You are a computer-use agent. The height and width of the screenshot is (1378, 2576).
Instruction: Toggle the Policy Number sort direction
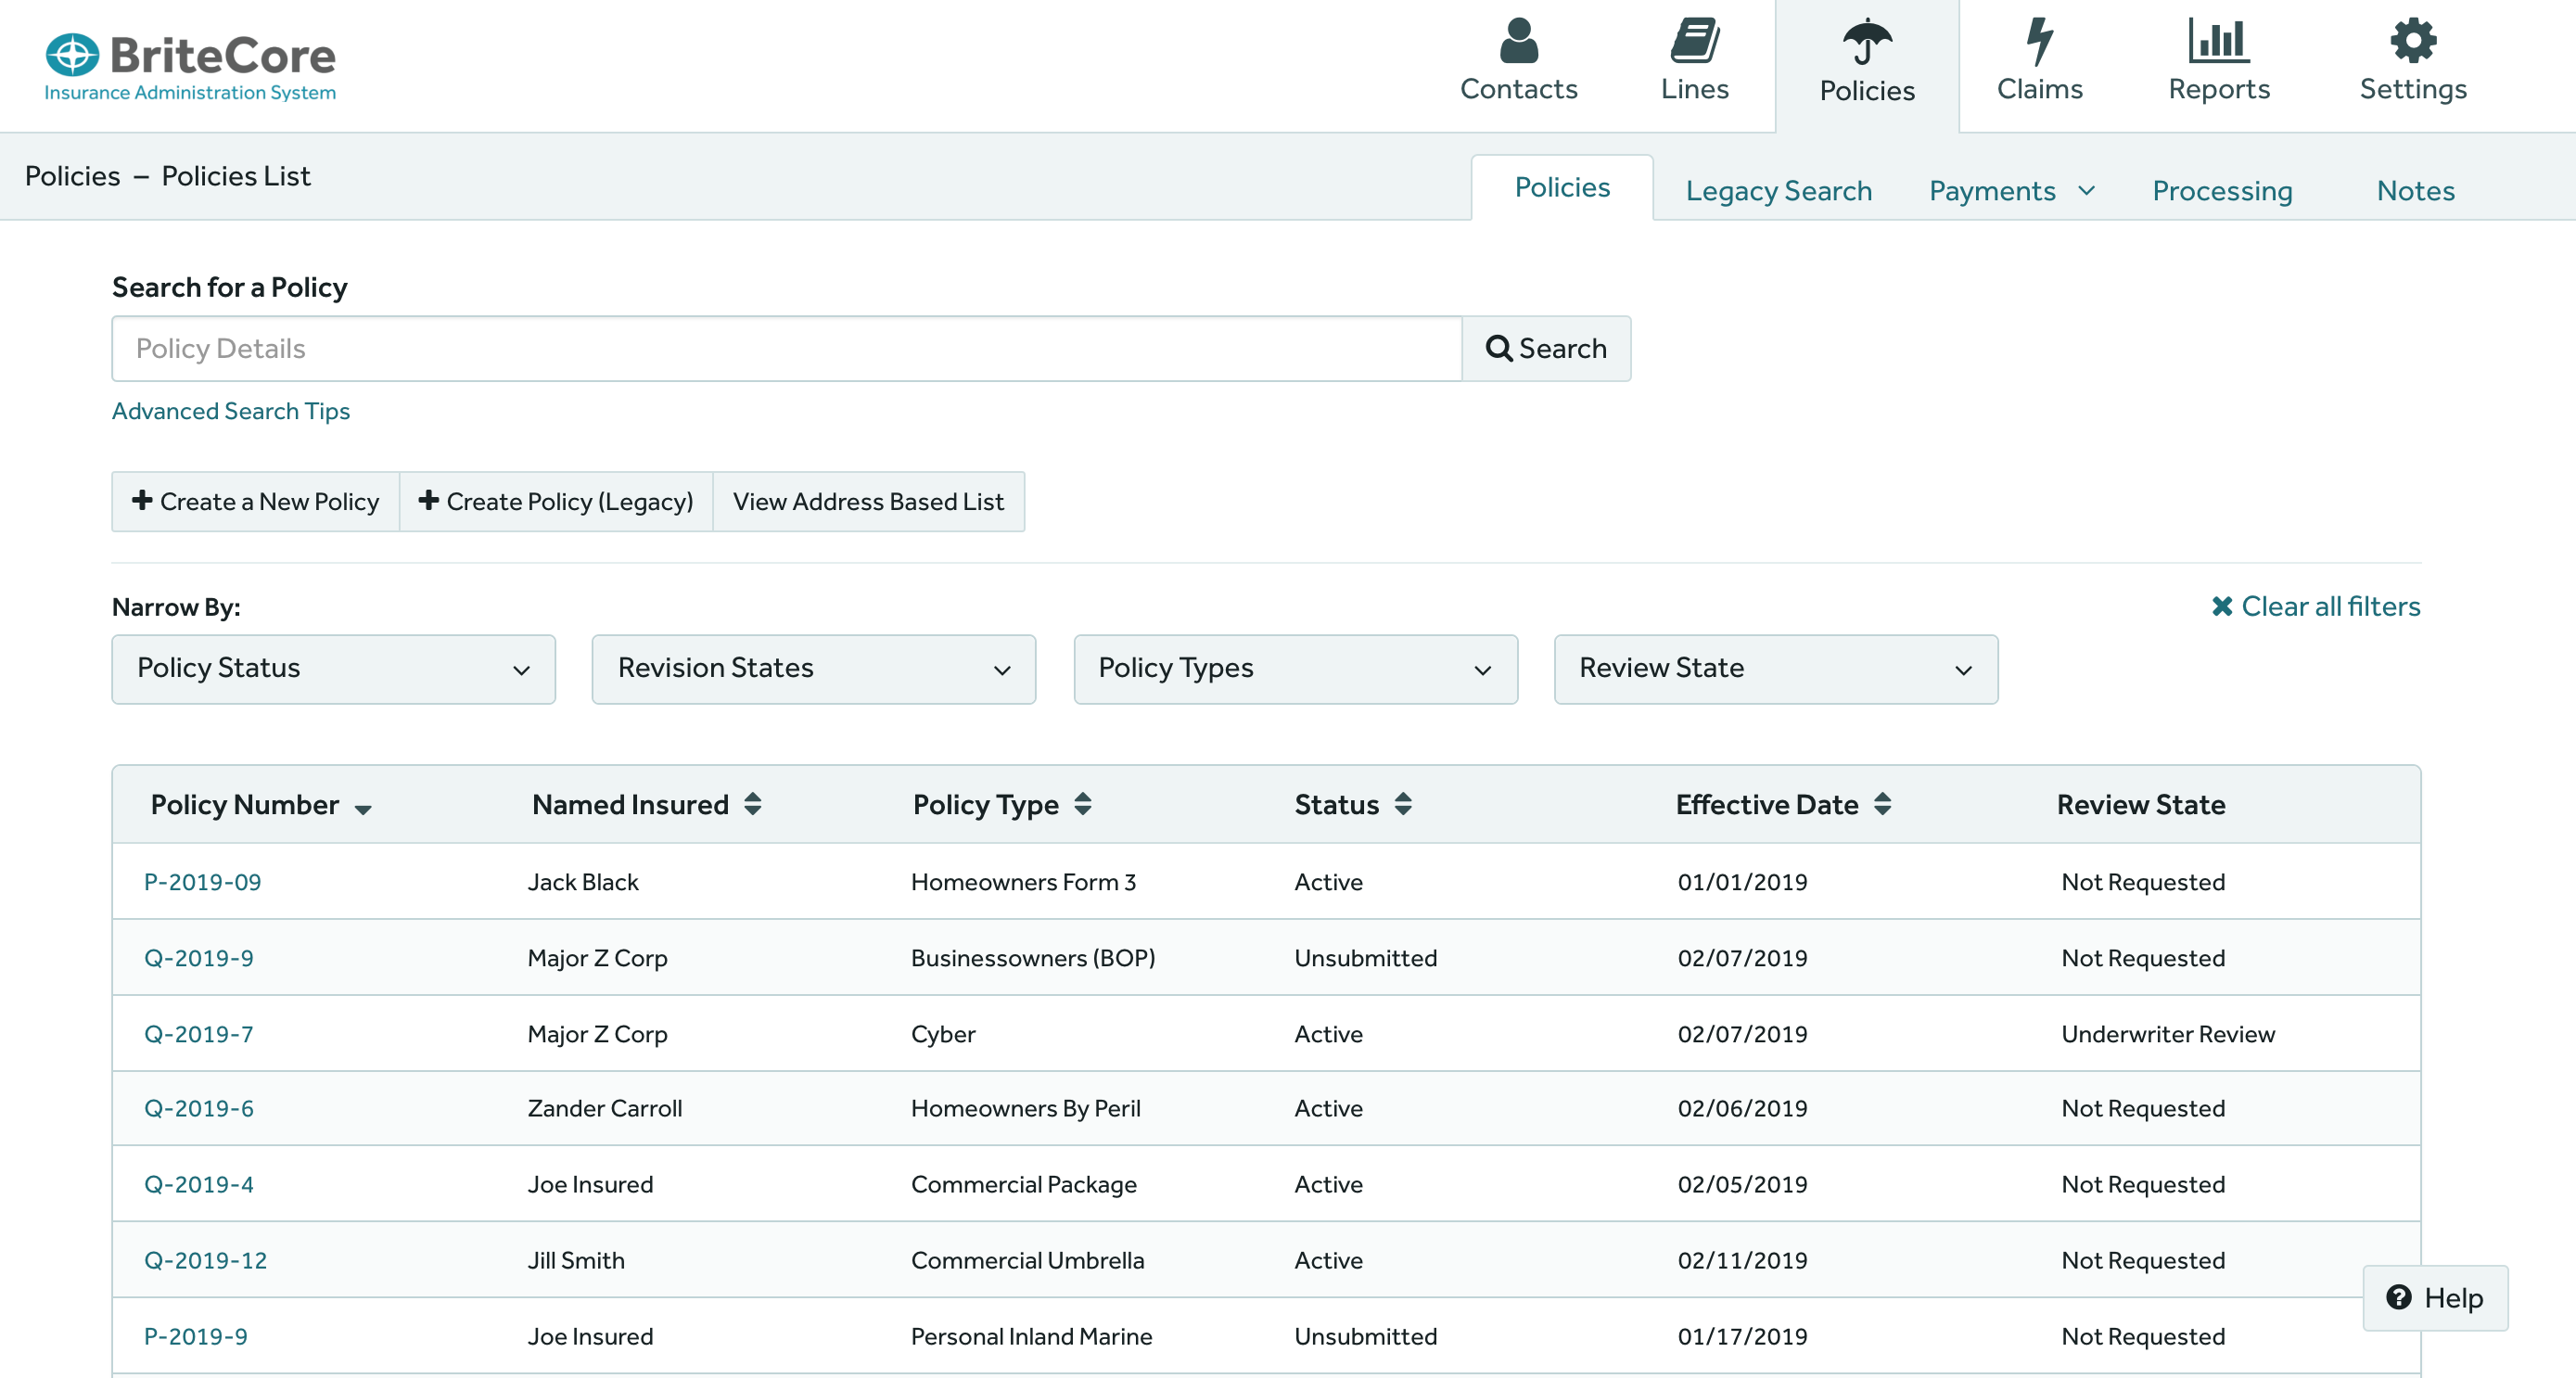click(363, 809)
